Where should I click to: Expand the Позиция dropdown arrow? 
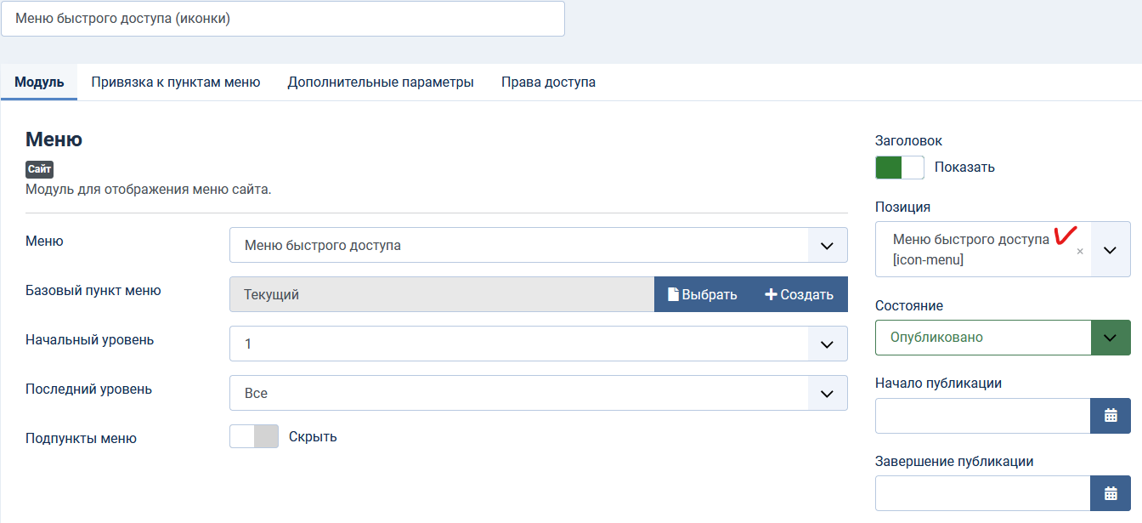pyautogui.click(x=1110, y=250)
